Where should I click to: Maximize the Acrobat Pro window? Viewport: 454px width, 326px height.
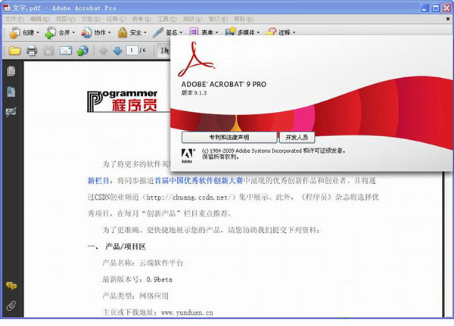coord(436,8)
